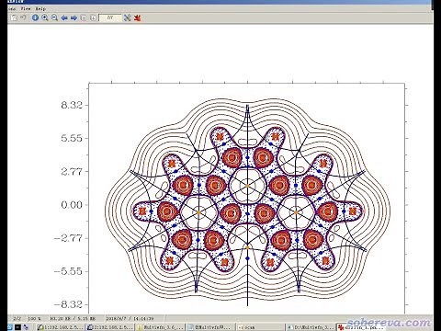Click the last-page down arrow icon
The height and width of the screenshot is (331, 441).
[x=93, y=17]
